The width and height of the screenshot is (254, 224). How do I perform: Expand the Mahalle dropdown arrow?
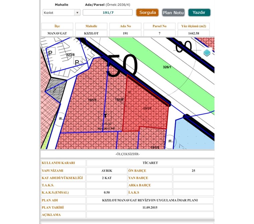77,13
